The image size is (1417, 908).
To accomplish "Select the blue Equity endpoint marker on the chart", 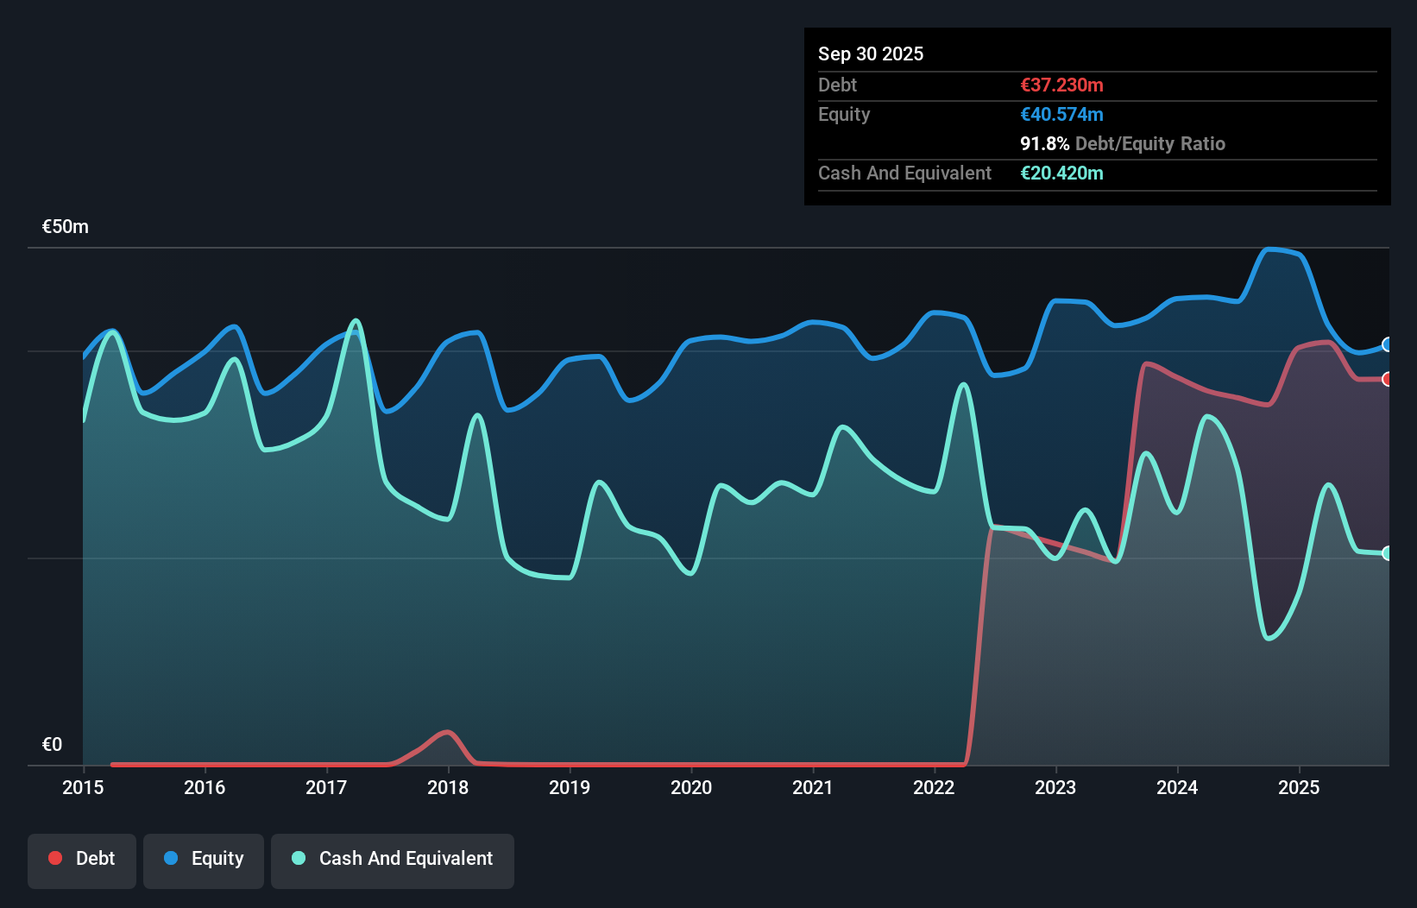I will pos(1388,344).
